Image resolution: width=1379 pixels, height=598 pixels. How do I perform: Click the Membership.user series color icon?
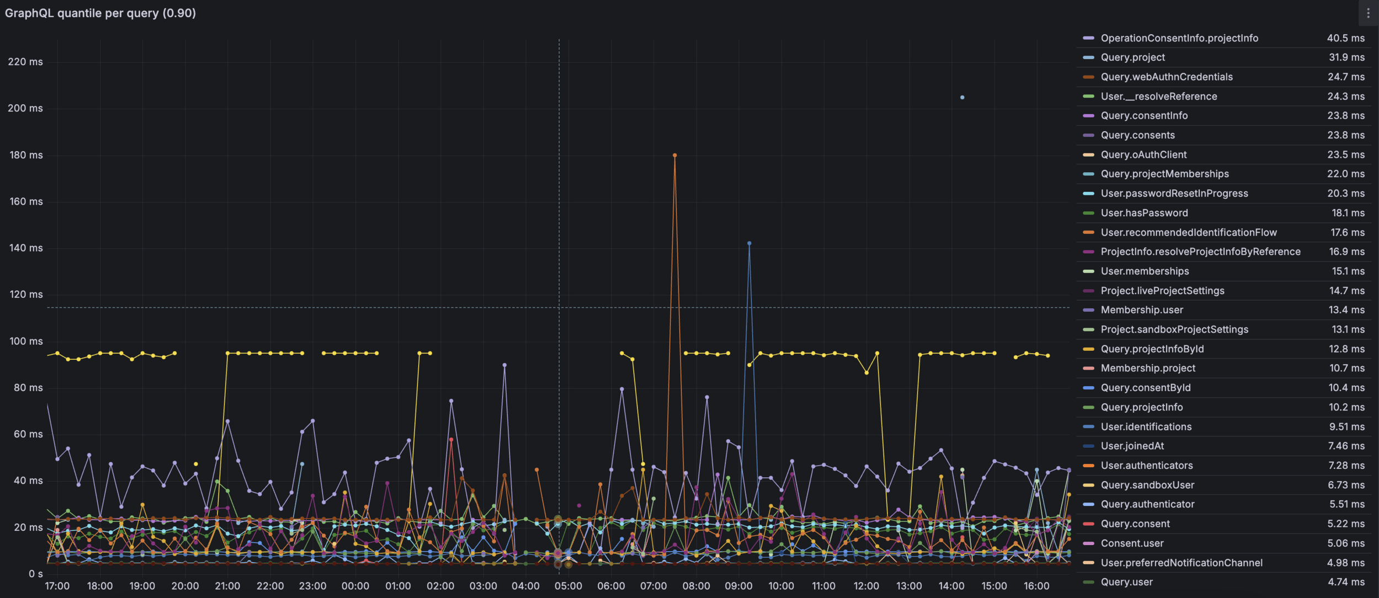[x=1088, y=310]
